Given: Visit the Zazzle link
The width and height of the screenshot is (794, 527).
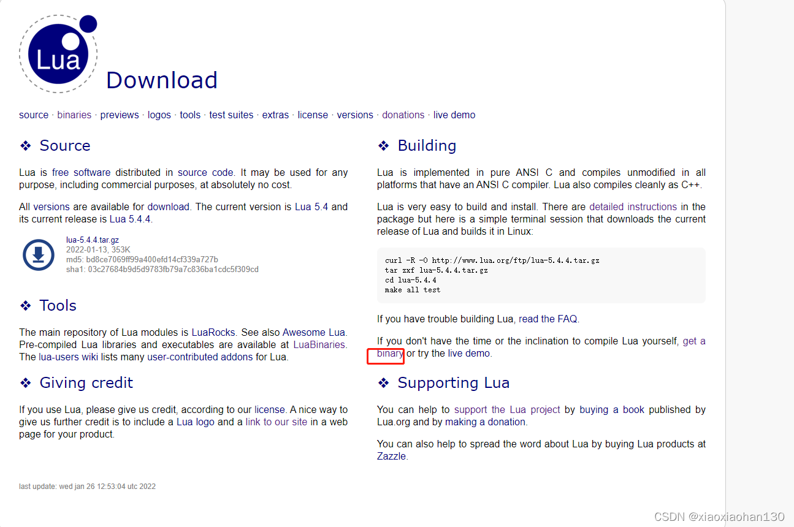Looking at the screenshot, I should (x=392, y=456).
